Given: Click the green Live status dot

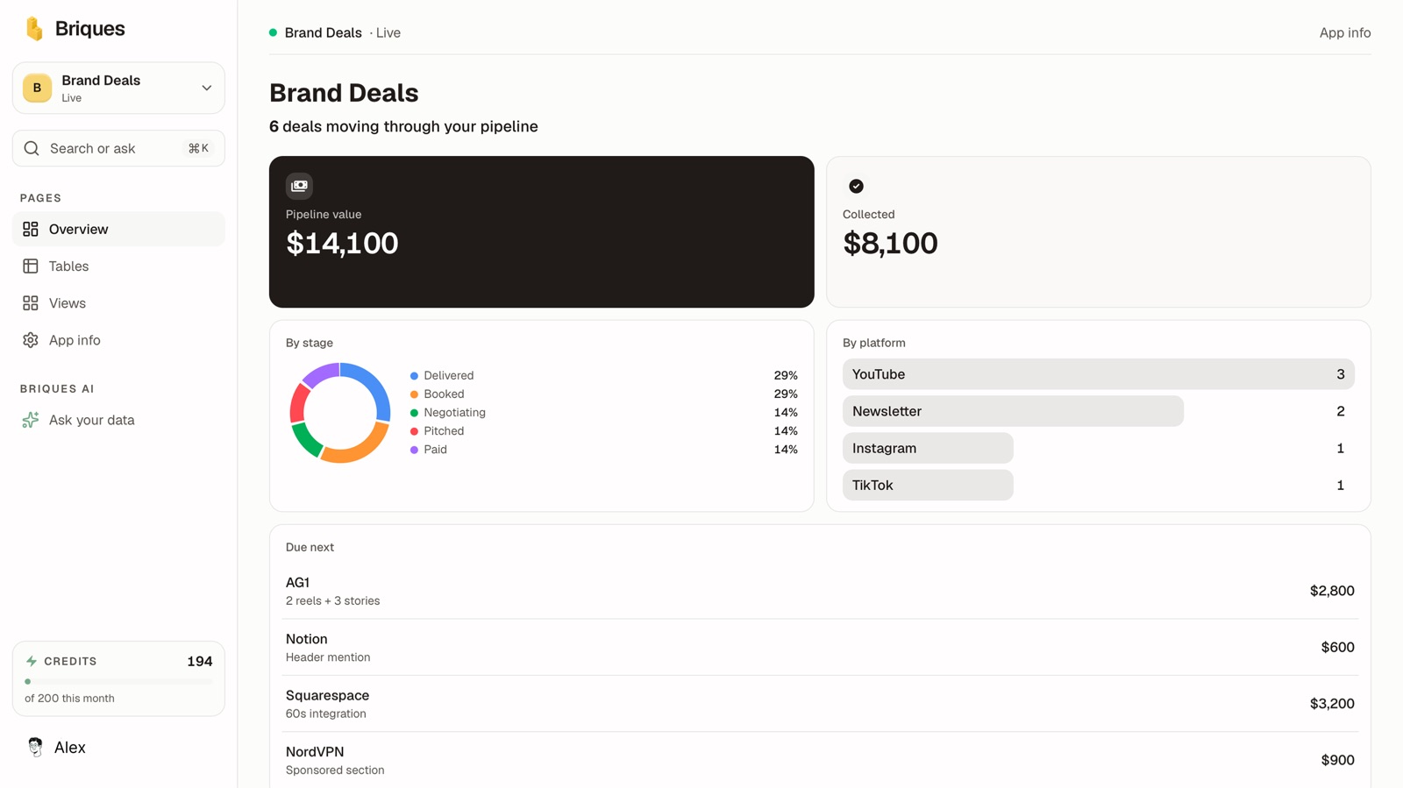Looking at the screenshot, I should tap(274, 32).
